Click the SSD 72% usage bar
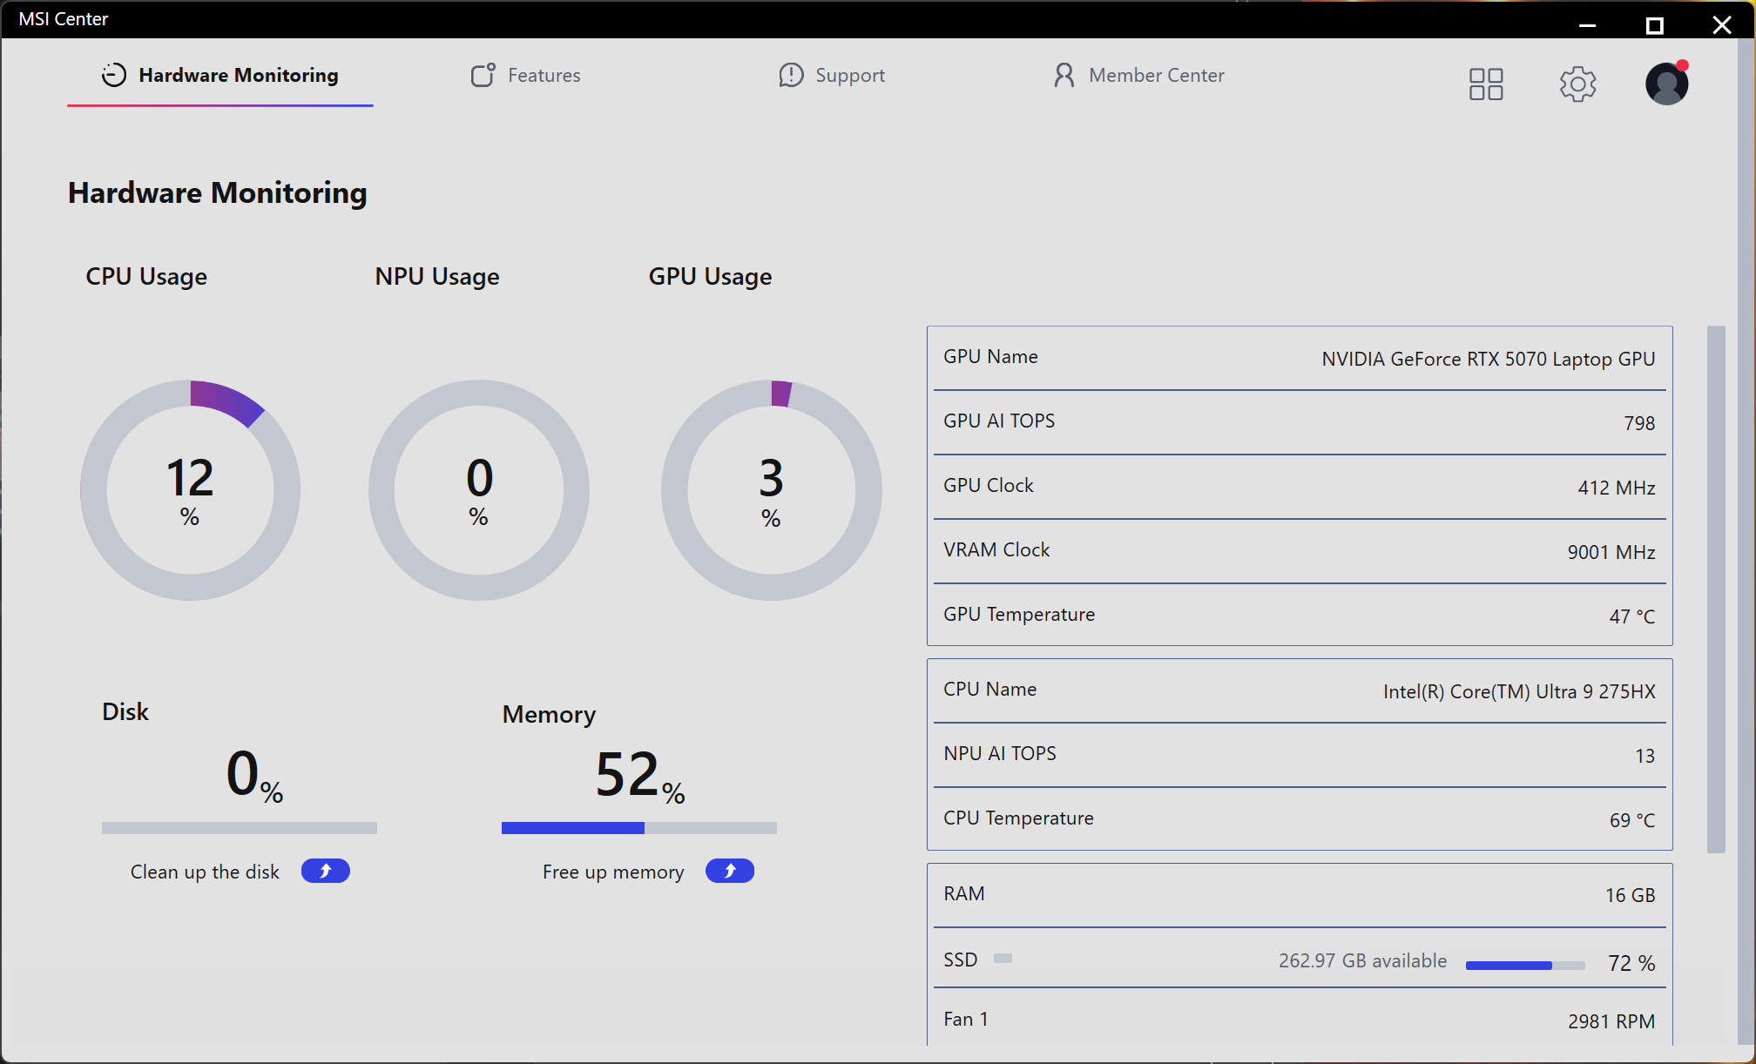 tap(1524, 965)
